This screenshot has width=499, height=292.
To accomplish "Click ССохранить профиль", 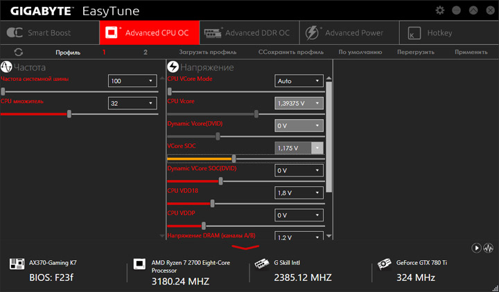I will tap(291, 52).
